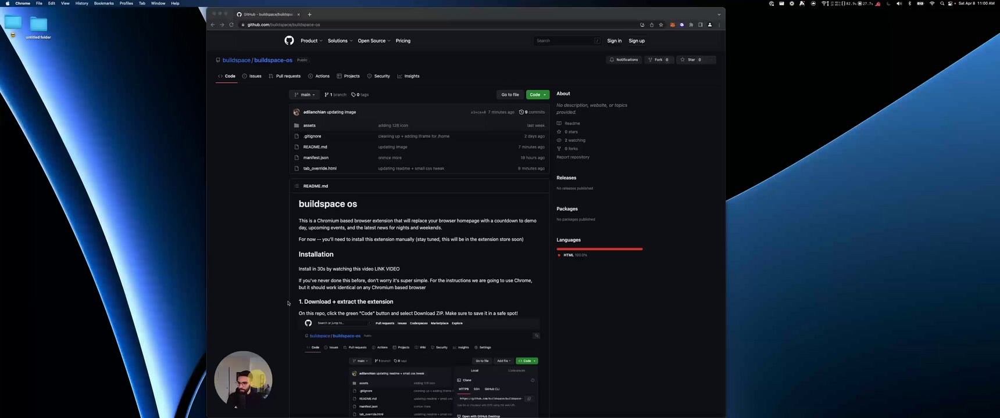The width and height of the screenshot is (1000, 418).
Task: Open a new browser tab
Action: (309, 15)
